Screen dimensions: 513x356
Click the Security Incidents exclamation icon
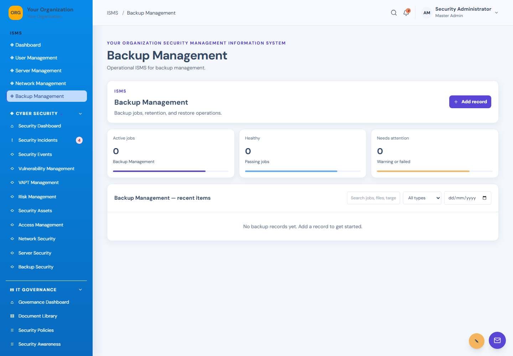(12, 140)
